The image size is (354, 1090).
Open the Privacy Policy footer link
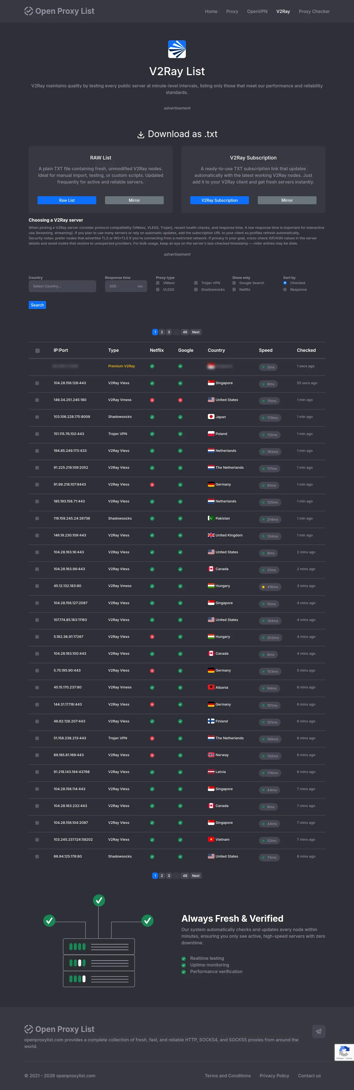tap(274, 1076)
